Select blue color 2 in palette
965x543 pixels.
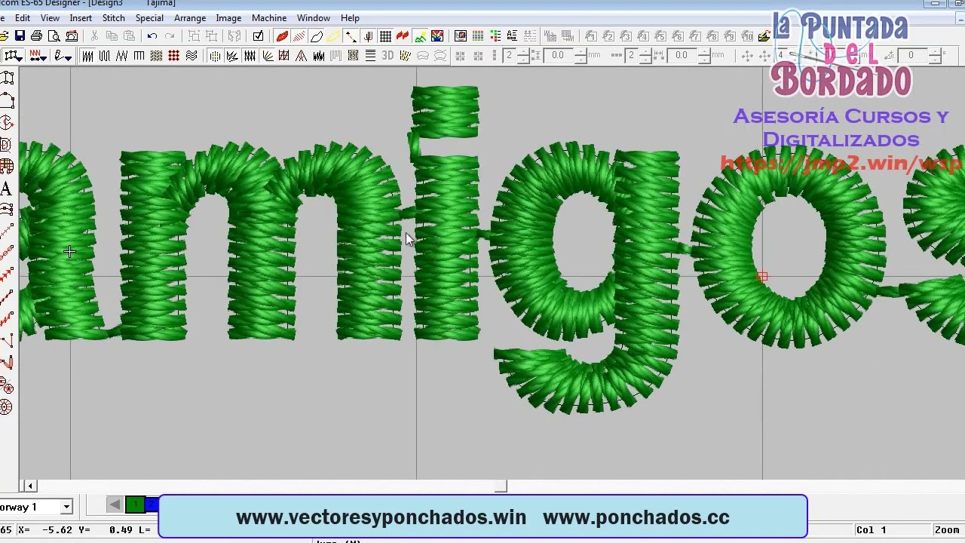[x=151, y=505]
